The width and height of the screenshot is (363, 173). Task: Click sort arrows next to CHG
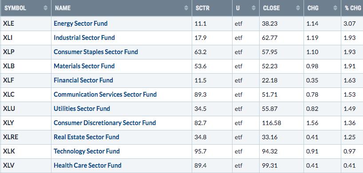pyautogui.click(x=335, y=8)
